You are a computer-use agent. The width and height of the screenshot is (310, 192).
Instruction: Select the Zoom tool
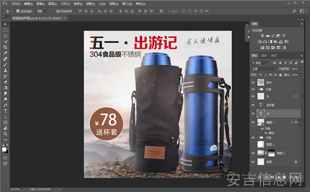(5, 134)
